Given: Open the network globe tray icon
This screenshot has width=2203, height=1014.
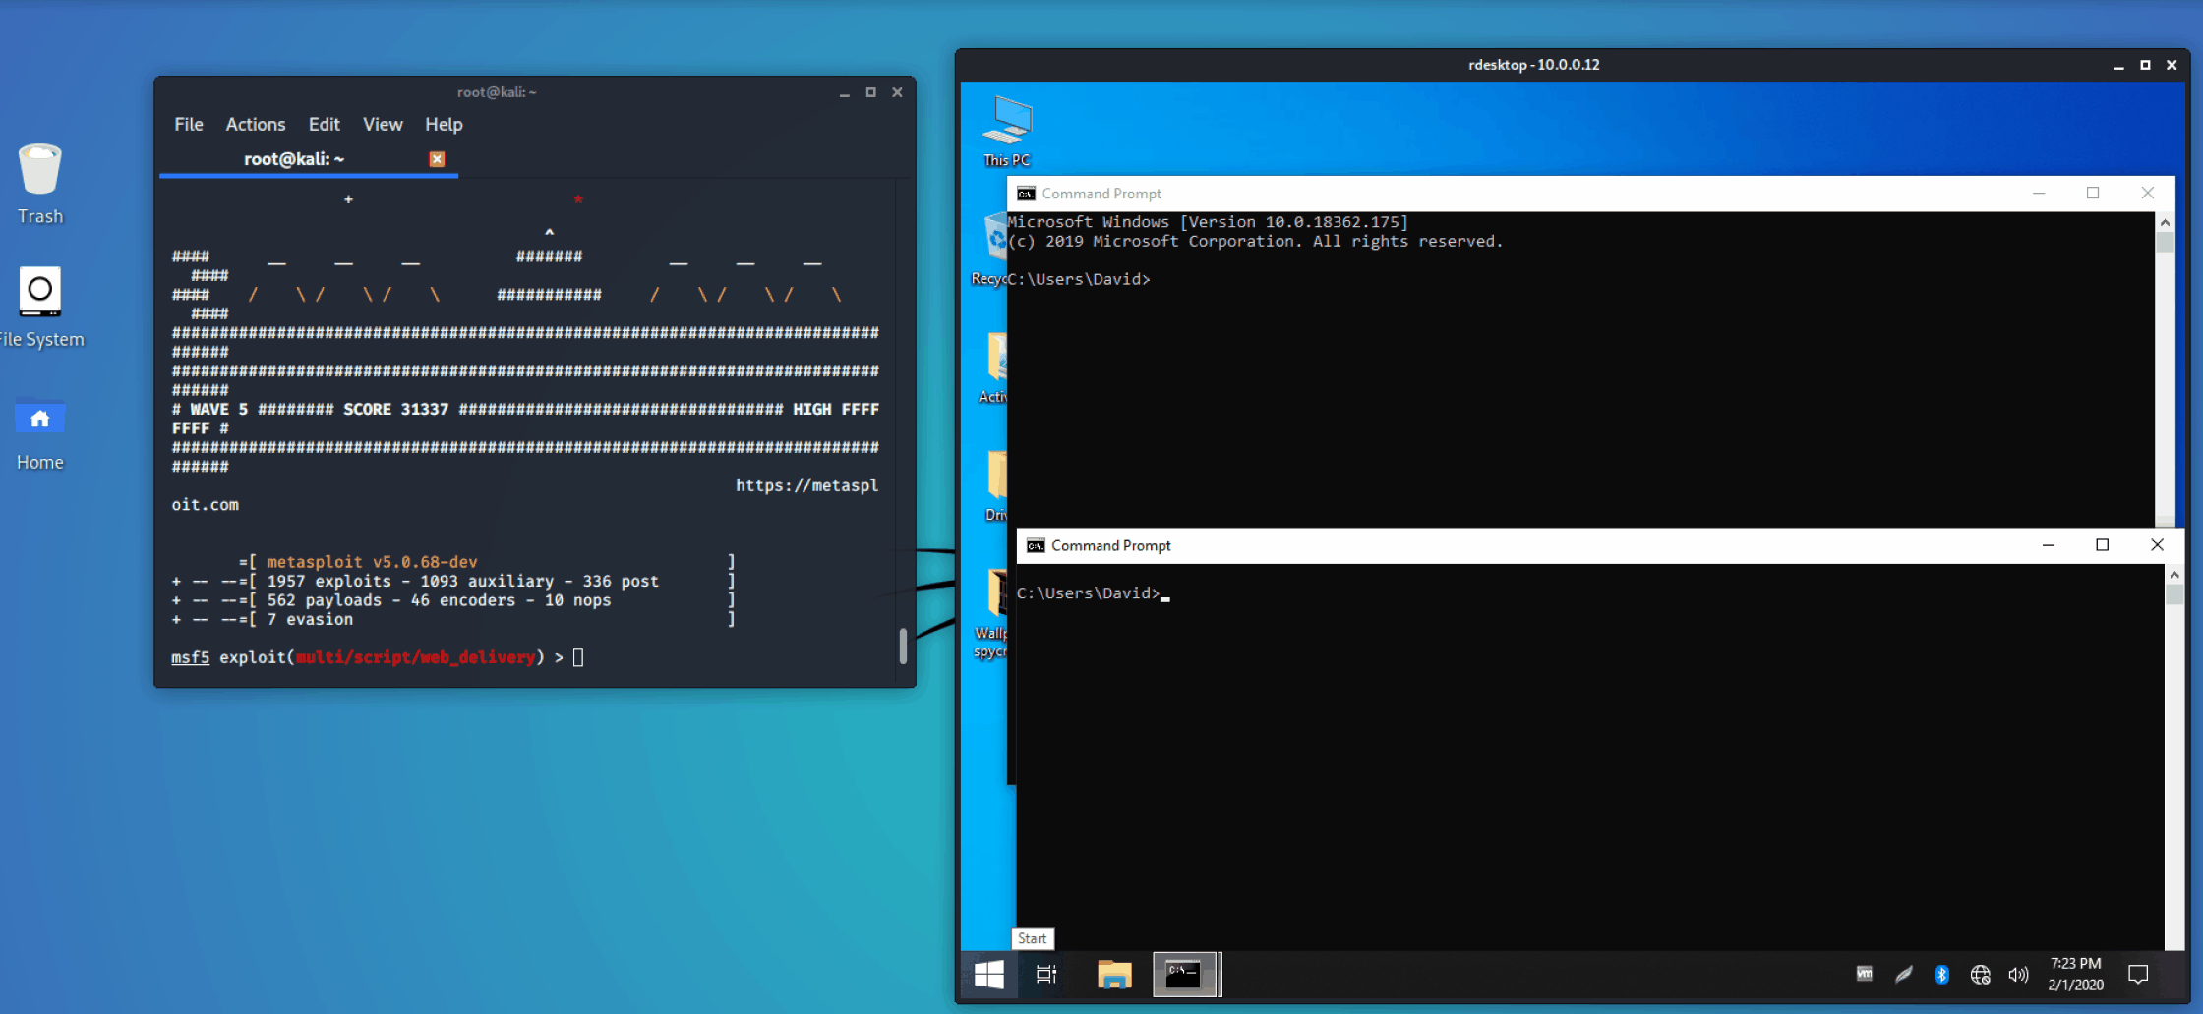Looking at the screenshot, I should pyautogui.click(x=1980, y=974).
